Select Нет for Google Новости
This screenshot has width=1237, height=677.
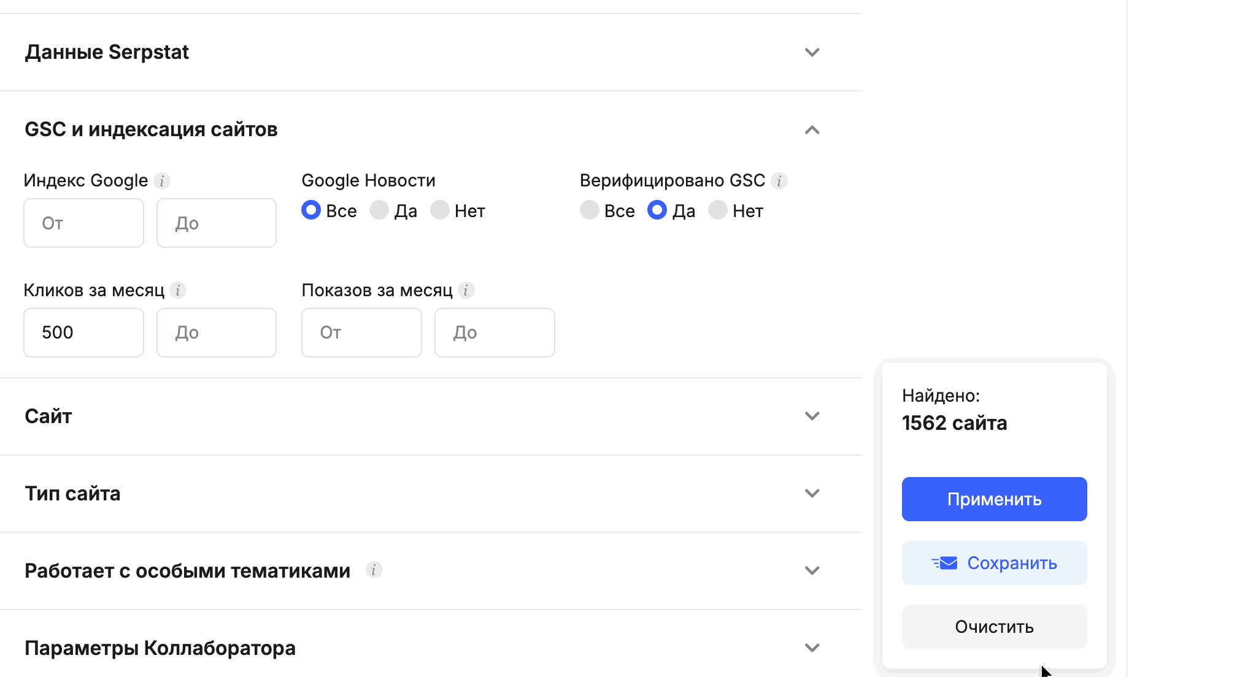(440, 210)
